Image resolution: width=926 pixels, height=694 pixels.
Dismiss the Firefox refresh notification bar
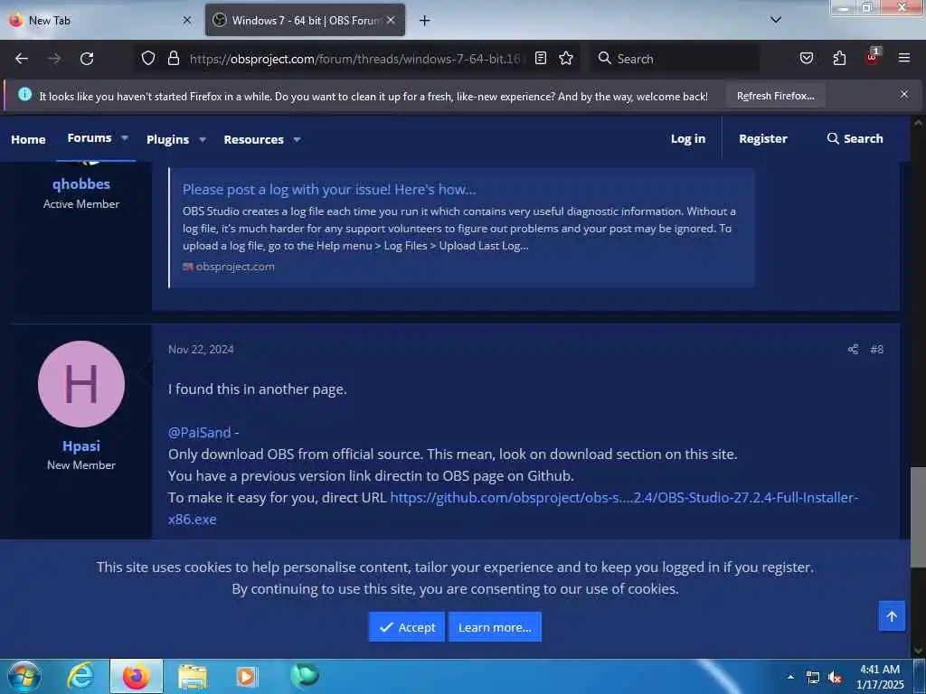click(904, 94)
